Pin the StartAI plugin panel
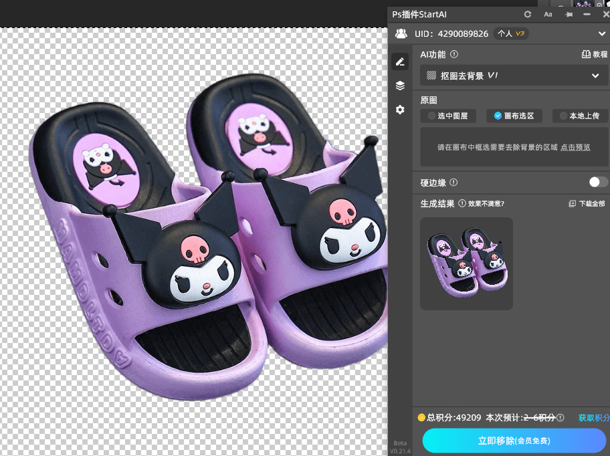The height and width of the screenshot is (456, 610). click(x=569, y=14)
